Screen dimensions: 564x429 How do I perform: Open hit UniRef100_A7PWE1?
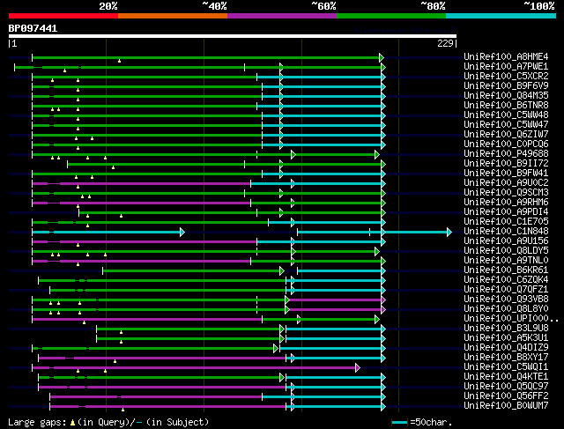506,67
